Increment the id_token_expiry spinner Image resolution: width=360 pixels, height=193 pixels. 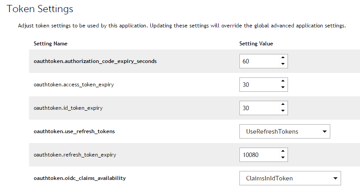283,105
